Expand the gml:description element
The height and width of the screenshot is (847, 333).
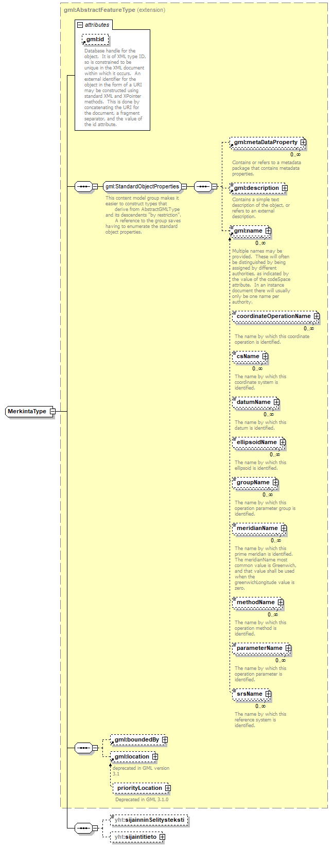pyautogui.click(x=285, y=188)
